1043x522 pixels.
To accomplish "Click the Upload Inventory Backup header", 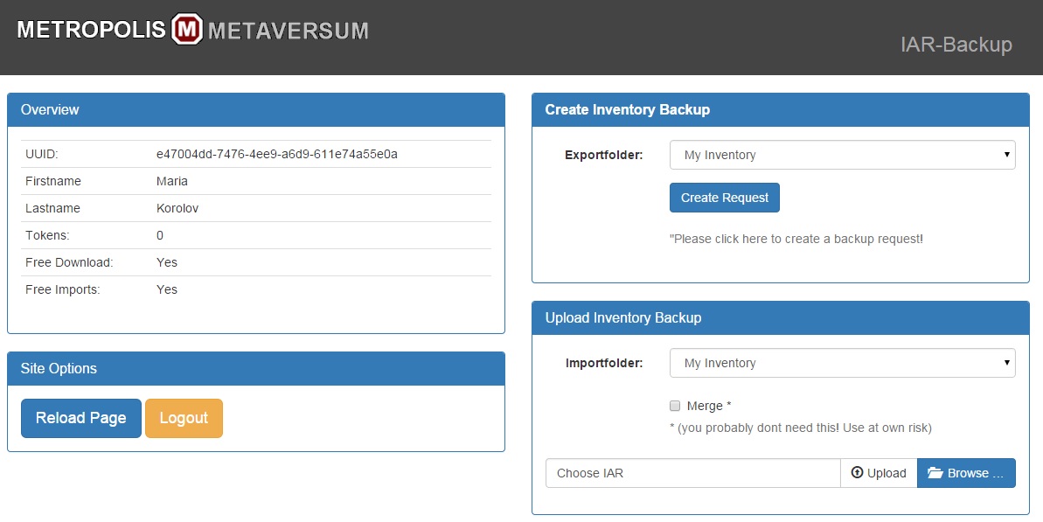I will click(x=780, y=318).
